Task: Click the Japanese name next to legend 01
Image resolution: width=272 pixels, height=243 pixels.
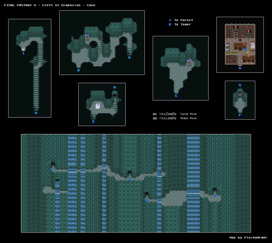Action: [x=168, y=114]
